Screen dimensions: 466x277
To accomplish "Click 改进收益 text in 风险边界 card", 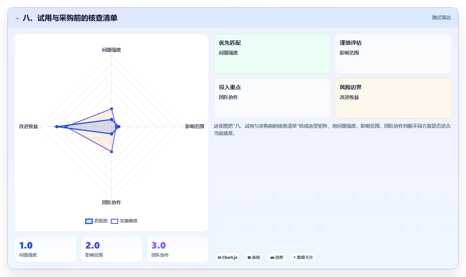I will pyautogui.click(x=349, y=97).
